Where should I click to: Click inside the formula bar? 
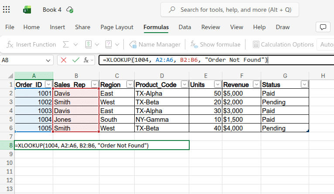pos(216,60)
